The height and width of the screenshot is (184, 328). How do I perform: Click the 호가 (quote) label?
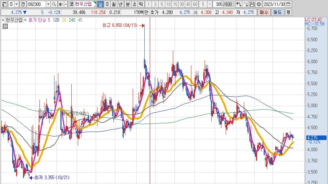(x=154, y=12)
